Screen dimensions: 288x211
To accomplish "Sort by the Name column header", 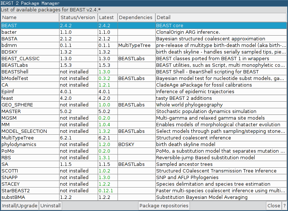I will point(30,18).
